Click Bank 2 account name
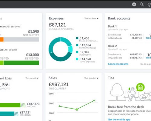This screenshot has width=151, height=121. pos(112,46)
